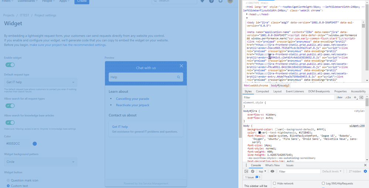The height and width of the screenshot is (188, 369).
Task: Open the recommended settings link
Action: pyautogui.click(x=68, y=45)
